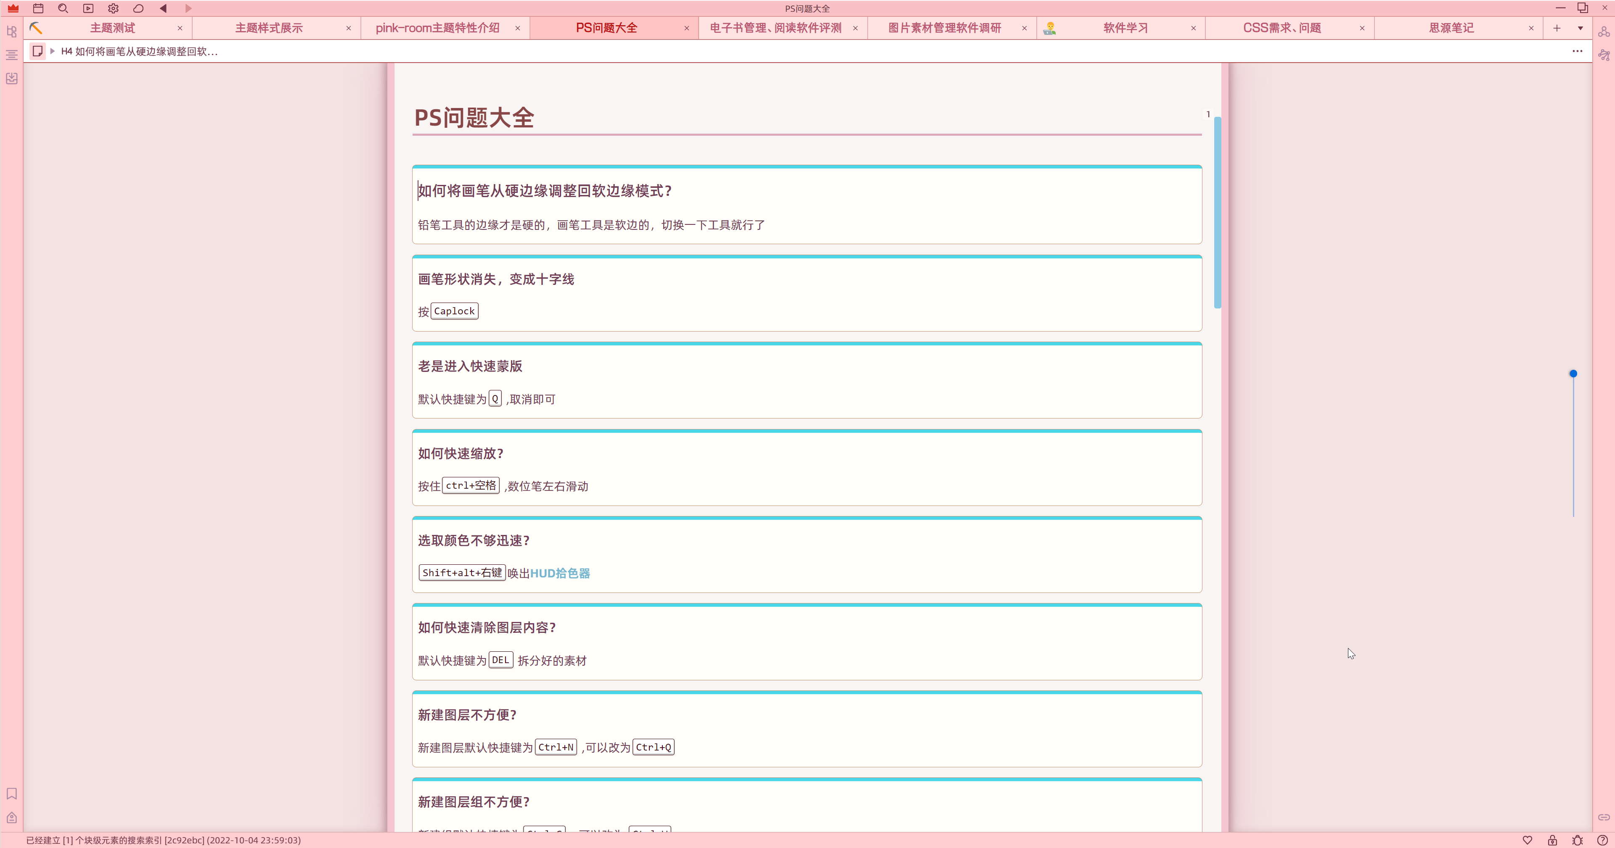Screen dimensions: 1615x848
Task: Click the cloud sync icon
Action: pos(138,8)
